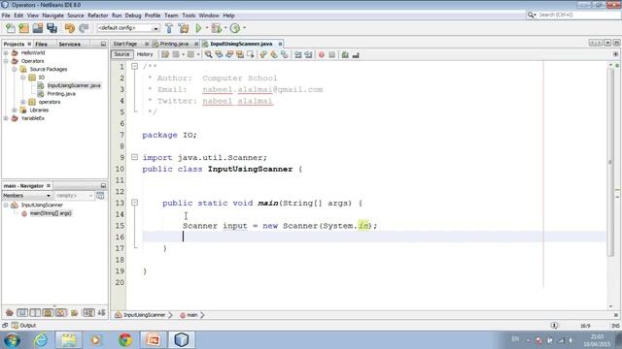This screenshot has width=622, height=349.
Task: Open Google Chrome from the taskbar
Action: click(x=125, y=340)
